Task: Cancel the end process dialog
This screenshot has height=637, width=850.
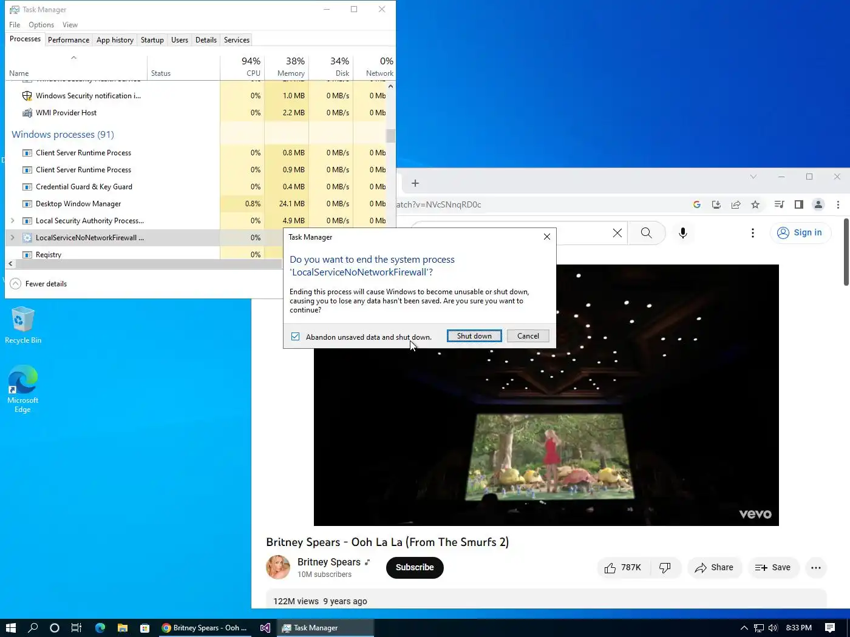Action: click(x=528, y=336)
